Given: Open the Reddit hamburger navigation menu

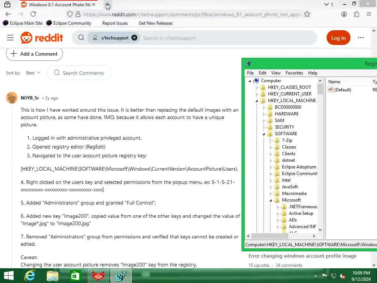Looking at the screenshot, I should pos(10,38).
